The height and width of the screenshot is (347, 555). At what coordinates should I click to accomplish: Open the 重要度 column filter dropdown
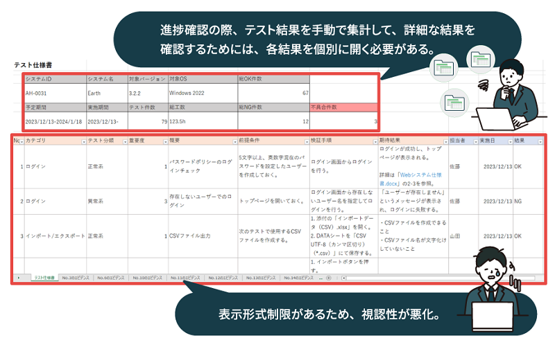point(165,142)
